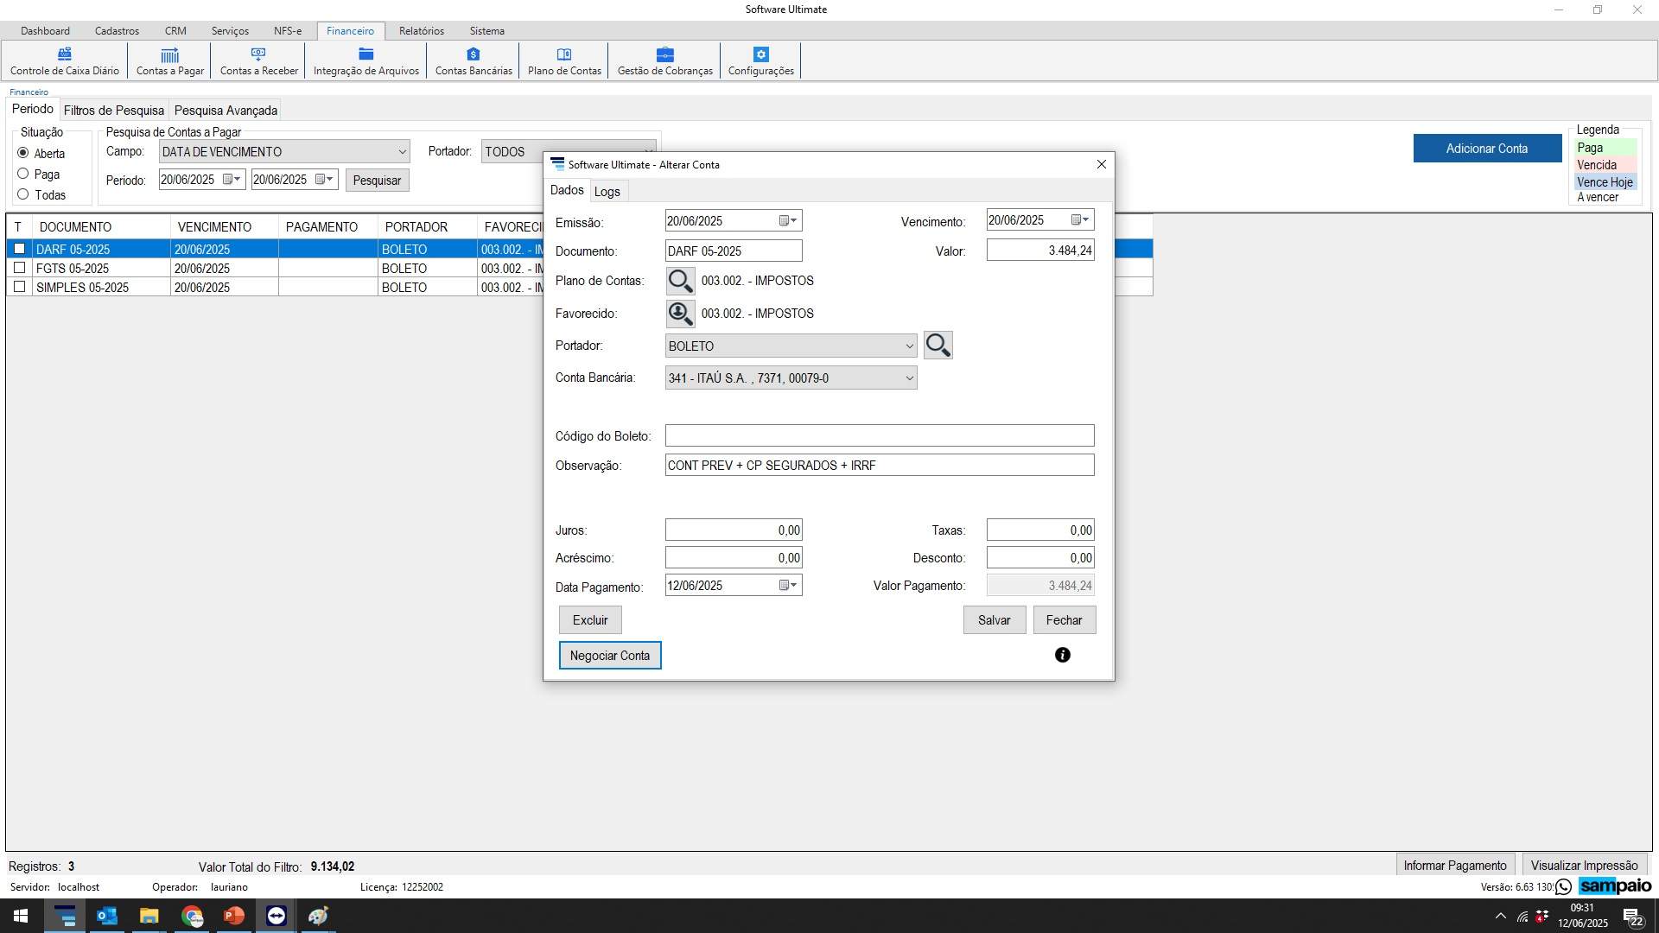The height and width of the screenshot is (933, 1659).
Task: Click Salvar button in dialog
Action: (x=995, y=620)
